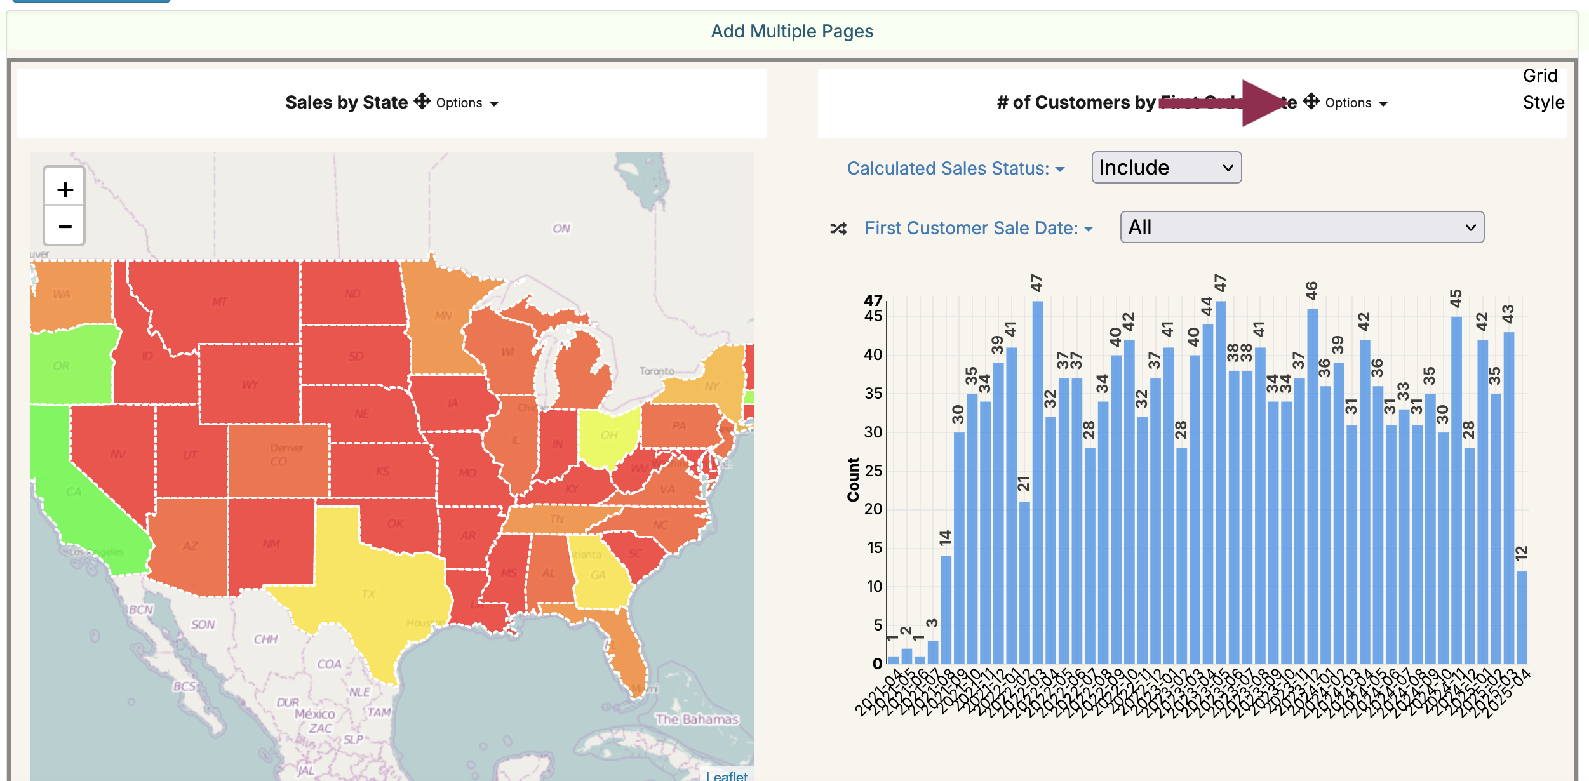Viewport: 1589px width, 781px height.
Task: Click Grid Style menu item
Action: (x=1543, y=89)
